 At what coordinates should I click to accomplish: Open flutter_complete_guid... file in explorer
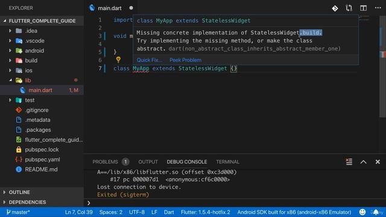[54, 140]
